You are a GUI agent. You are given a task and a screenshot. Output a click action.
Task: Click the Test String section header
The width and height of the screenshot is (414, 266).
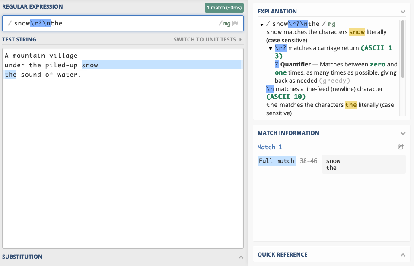19,39
